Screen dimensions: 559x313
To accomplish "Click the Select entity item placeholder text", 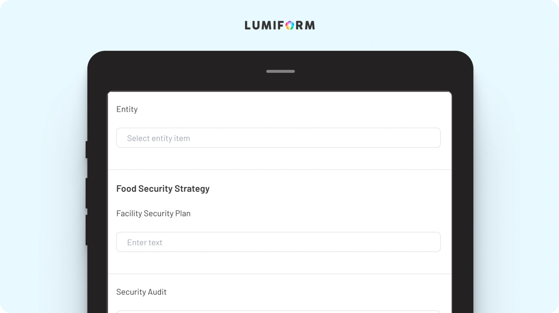I will (x=159, y=138).
